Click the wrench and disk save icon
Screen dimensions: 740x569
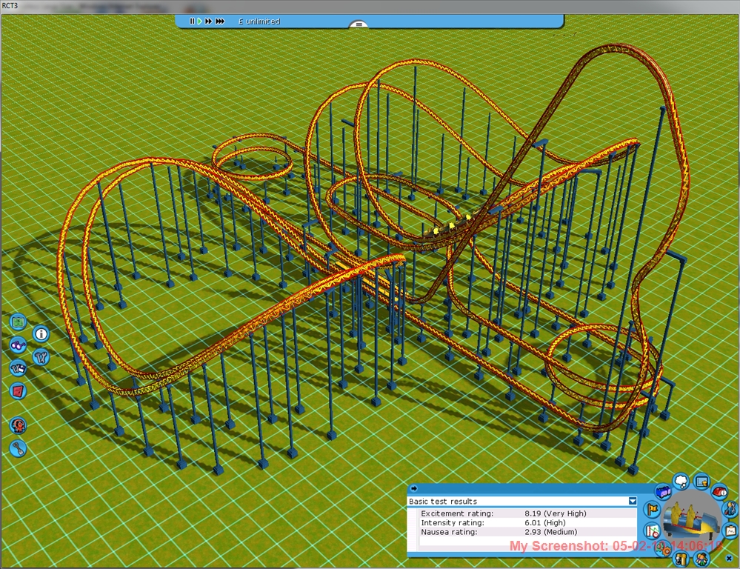(x=18, y=367)
